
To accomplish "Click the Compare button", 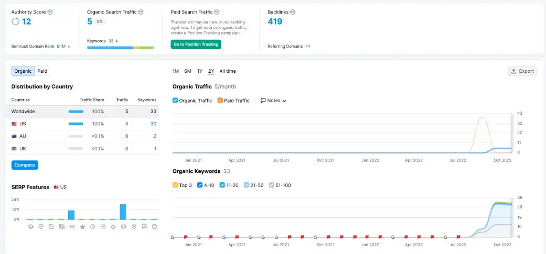I will click(x=25, y=165).
